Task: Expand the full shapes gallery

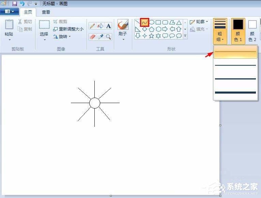Action: pyautogui.click(x=185, y=36)
